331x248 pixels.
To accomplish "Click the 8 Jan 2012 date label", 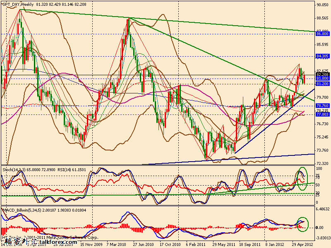I will [x=275, y=244].
